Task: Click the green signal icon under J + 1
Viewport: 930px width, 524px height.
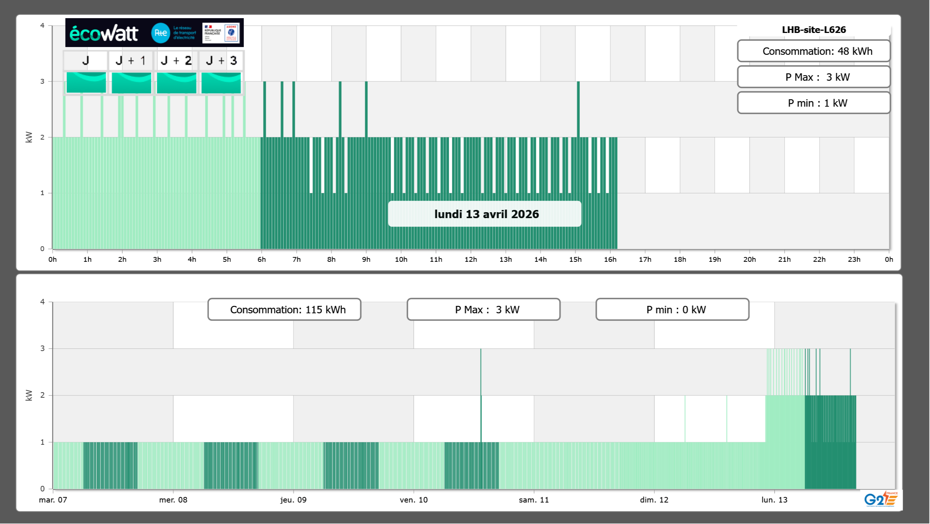Action: (131, 83)
